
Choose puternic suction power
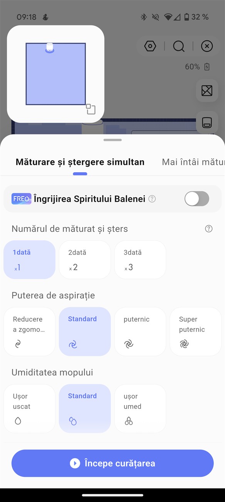140,331
